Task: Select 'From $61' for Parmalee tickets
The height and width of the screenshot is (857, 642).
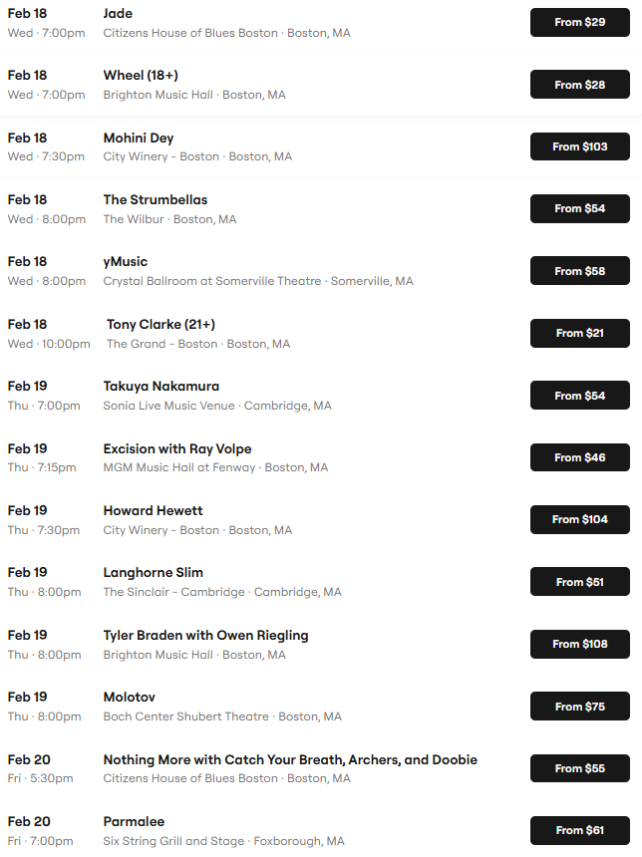Action: click(x=579, y=830)
